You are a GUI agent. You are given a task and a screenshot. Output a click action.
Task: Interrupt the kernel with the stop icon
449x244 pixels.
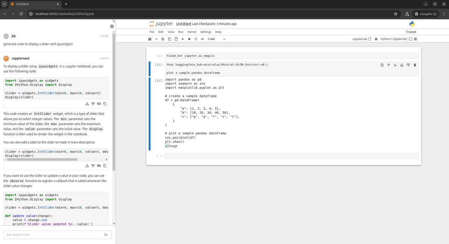(x=189, y=39)
